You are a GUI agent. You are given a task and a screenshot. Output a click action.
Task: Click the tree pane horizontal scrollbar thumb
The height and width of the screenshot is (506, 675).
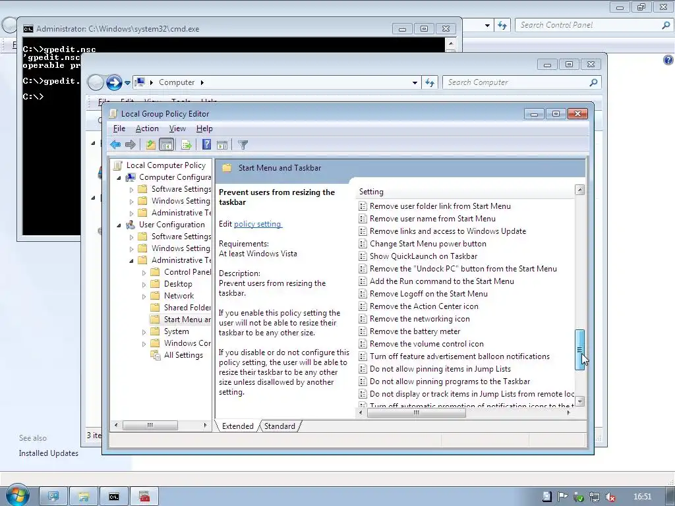150,425
